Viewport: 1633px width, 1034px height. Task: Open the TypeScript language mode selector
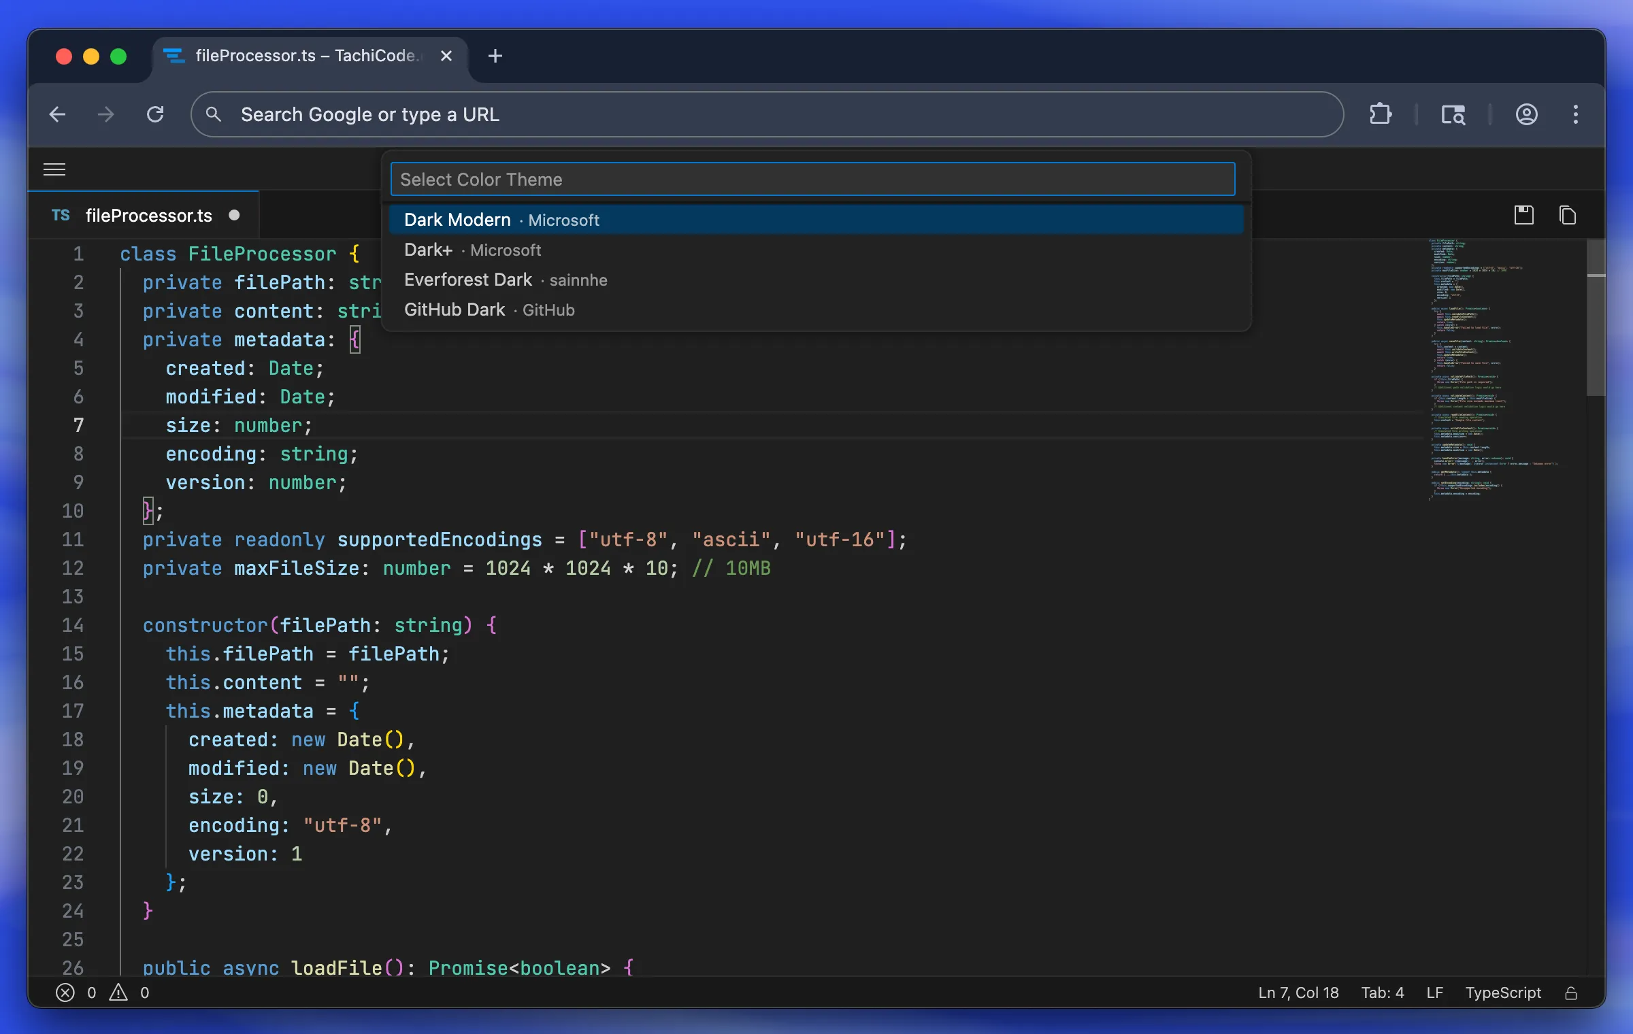click(1502, 993)
